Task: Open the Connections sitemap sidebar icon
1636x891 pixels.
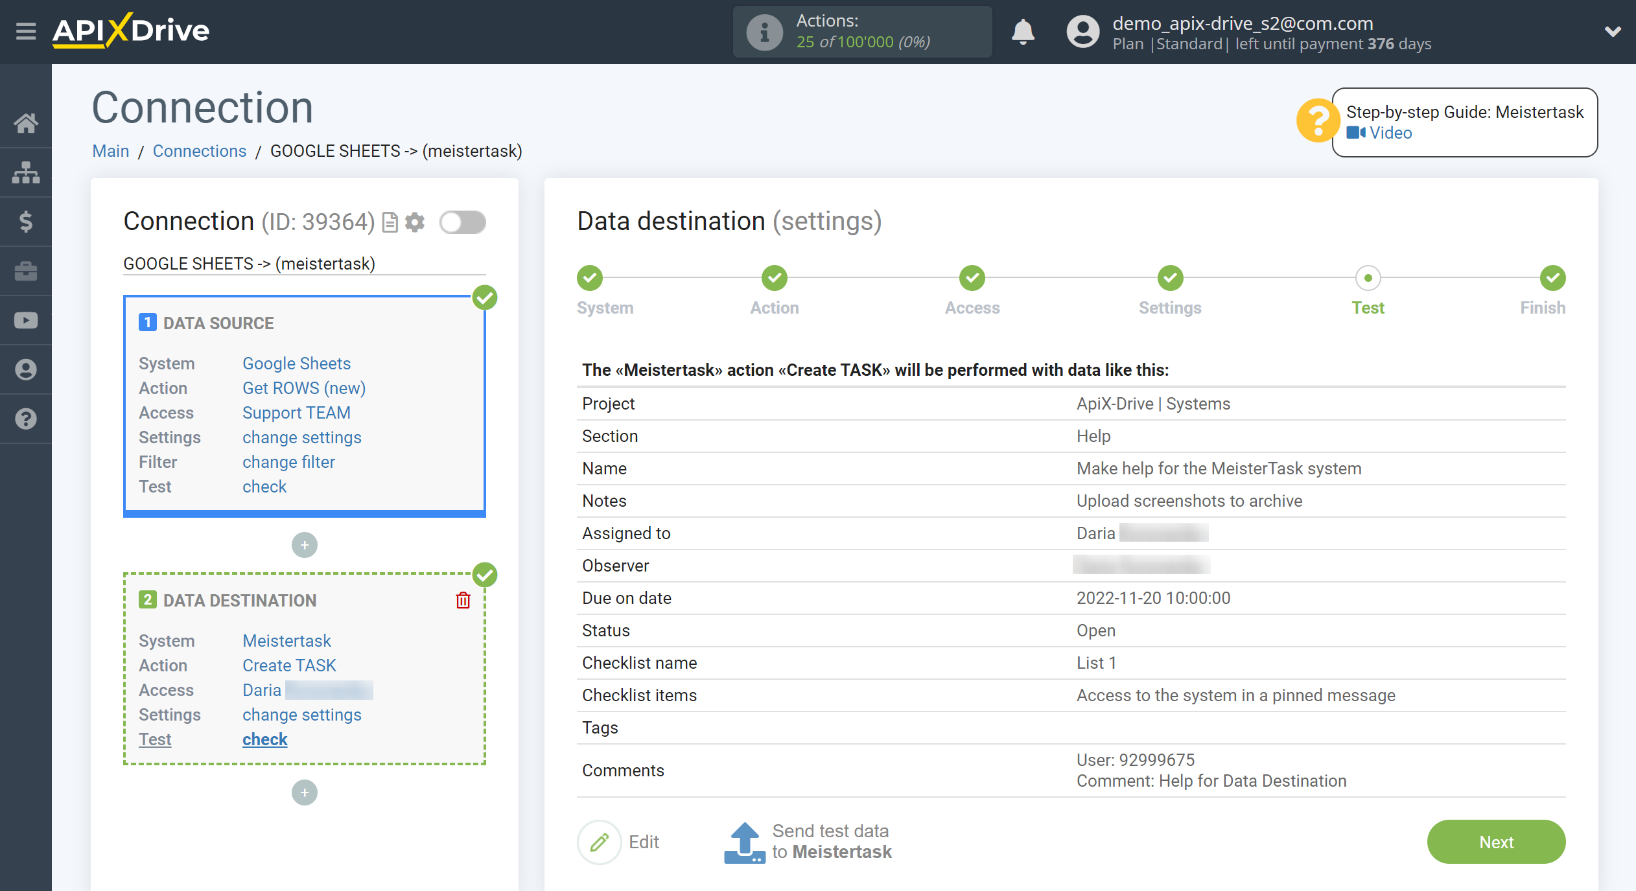Action: pos(26,172)
